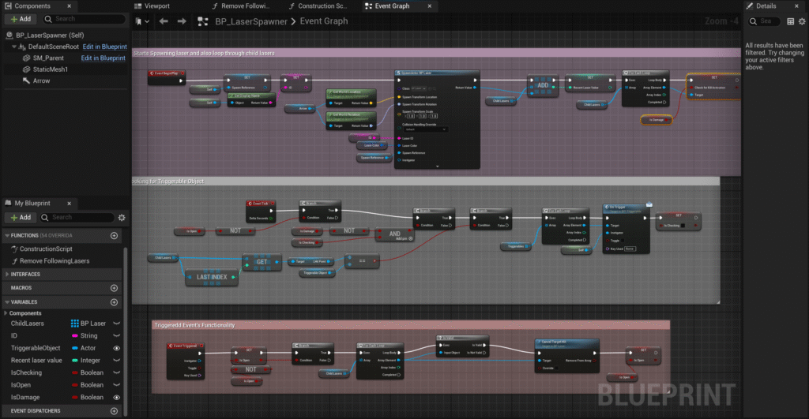
Task: Open the Details panel property matrix grid icon
Action: (790, 21)
